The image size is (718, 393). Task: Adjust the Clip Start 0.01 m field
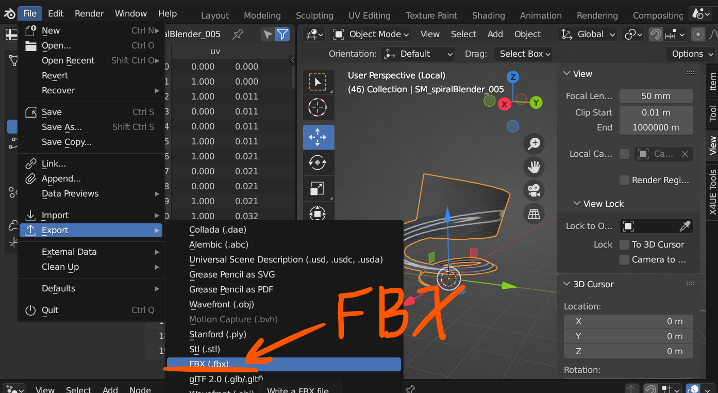pos(656,112)
